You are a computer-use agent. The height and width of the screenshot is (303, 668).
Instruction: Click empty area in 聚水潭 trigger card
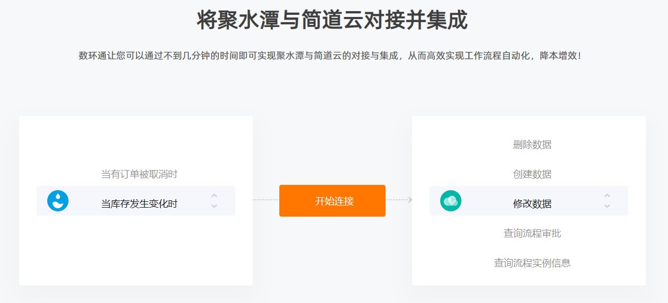136,249
